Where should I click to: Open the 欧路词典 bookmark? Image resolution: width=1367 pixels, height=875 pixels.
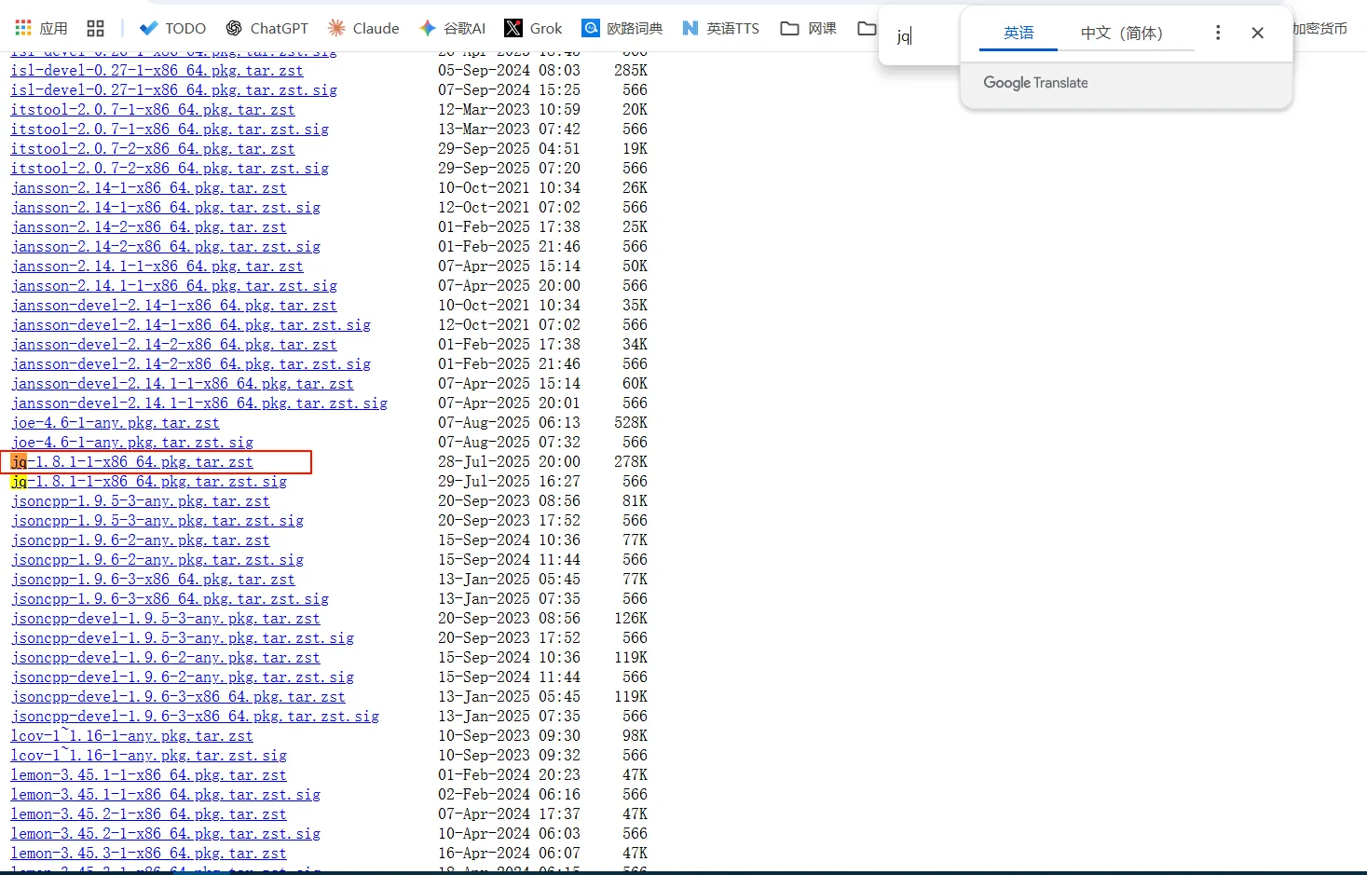pos(622,28)
